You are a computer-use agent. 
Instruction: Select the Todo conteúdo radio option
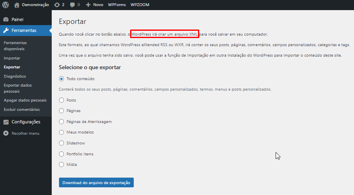pyautogui.click(x=61, y=78)
